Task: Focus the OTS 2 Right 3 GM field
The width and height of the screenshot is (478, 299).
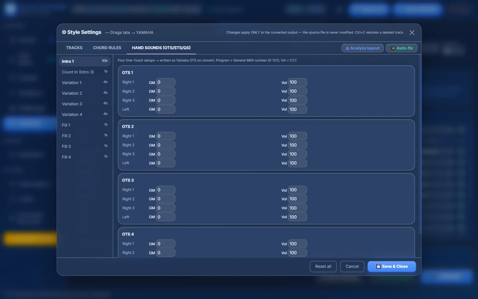Action: point(166,154)
